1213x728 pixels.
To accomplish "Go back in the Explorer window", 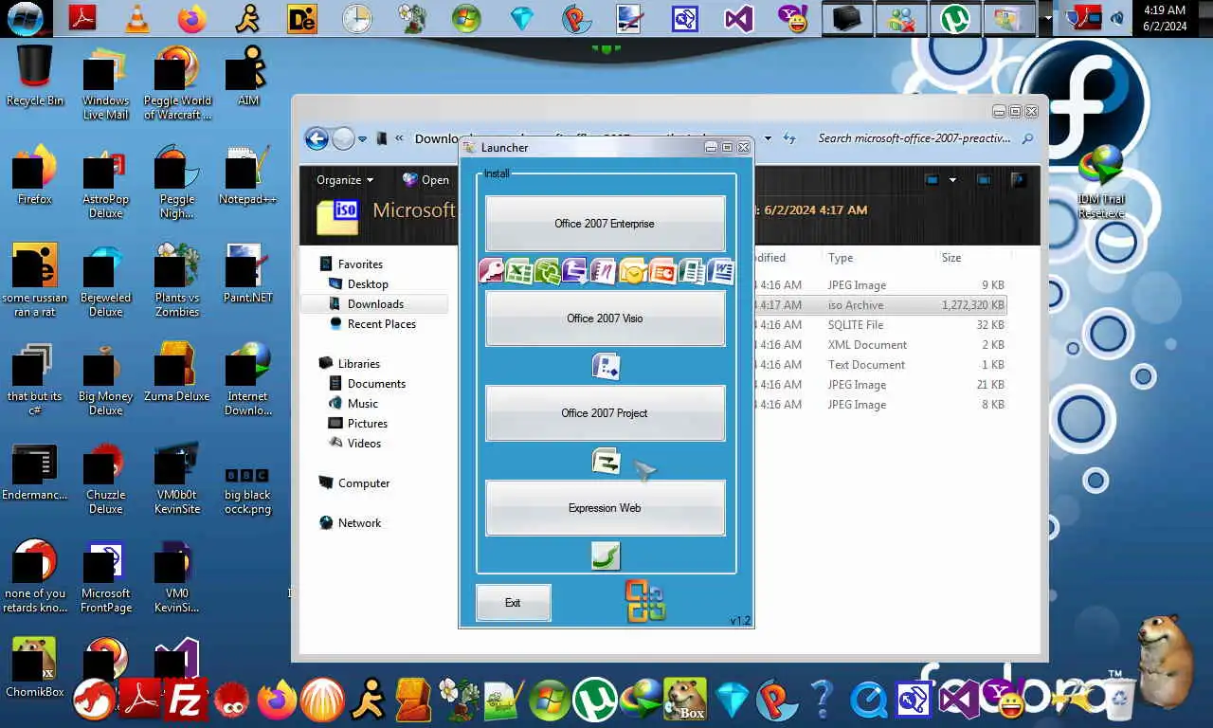I will point(317,138).
